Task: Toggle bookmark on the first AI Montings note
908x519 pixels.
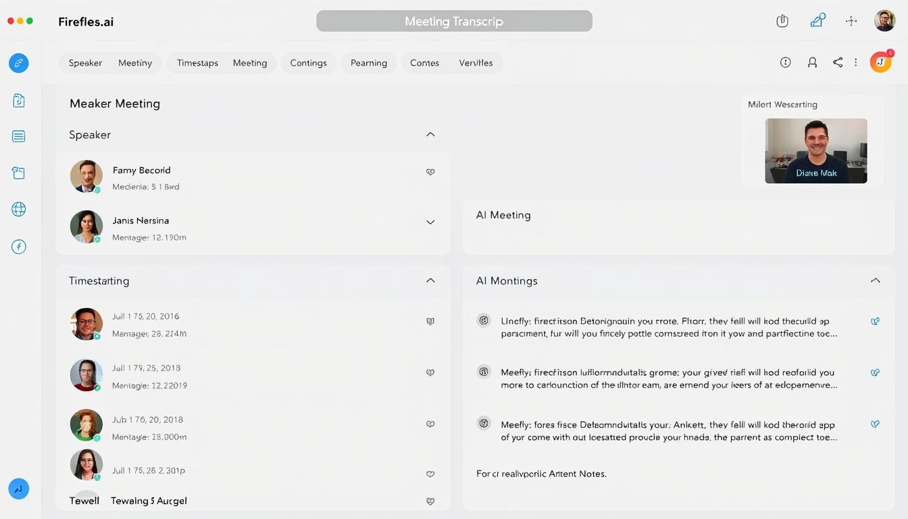Action: (876, 321)
